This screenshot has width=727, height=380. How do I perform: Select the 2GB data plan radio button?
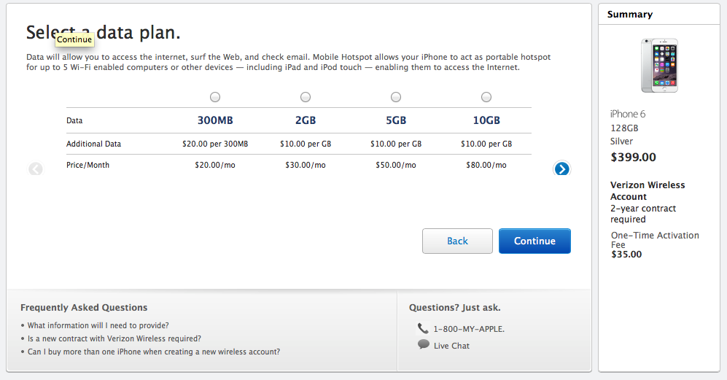pos(306,97)
